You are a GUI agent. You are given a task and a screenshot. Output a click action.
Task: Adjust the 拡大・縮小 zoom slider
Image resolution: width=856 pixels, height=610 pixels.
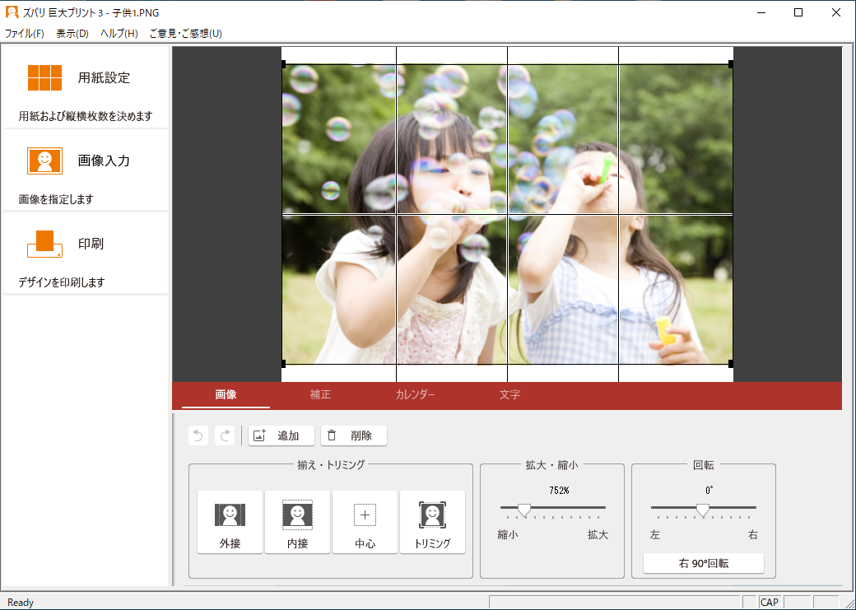(525, 510)
